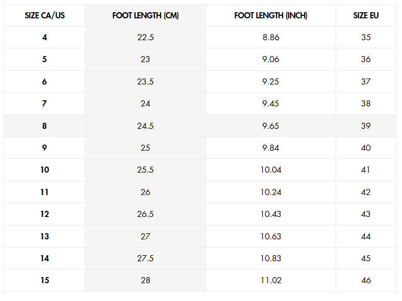This screenshot has width=402, height=301.
Task: Click the 11.02 inch foot length value
Action: pyautogui.click(x=271, y=280)
